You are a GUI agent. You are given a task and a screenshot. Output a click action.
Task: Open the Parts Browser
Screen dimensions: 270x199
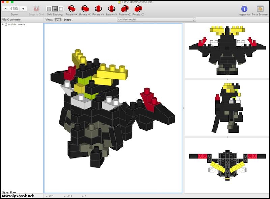(260, 9)
